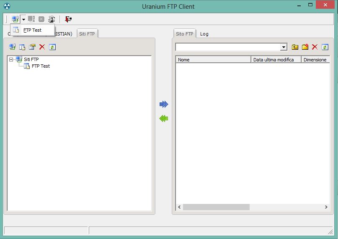
Task: Select the FTP Test site in the tree
Action: pyautogui.click(x=41, y=66)
